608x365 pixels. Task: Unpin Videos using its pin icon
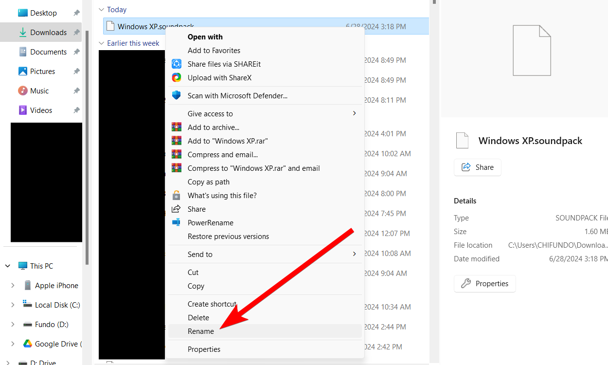76,110
